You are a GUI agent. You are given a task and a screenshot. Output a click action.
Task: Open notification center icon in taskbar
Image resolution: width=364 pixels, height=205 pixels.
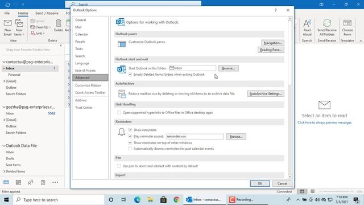356,200
